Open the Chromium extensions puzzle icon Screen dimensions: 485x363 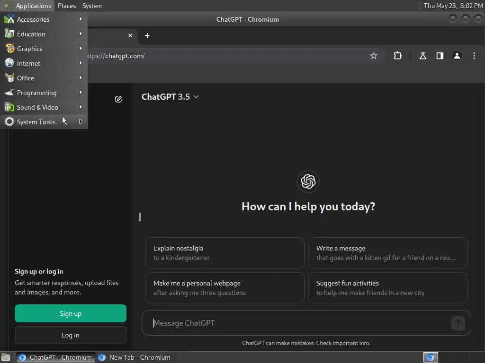(397, 56)
